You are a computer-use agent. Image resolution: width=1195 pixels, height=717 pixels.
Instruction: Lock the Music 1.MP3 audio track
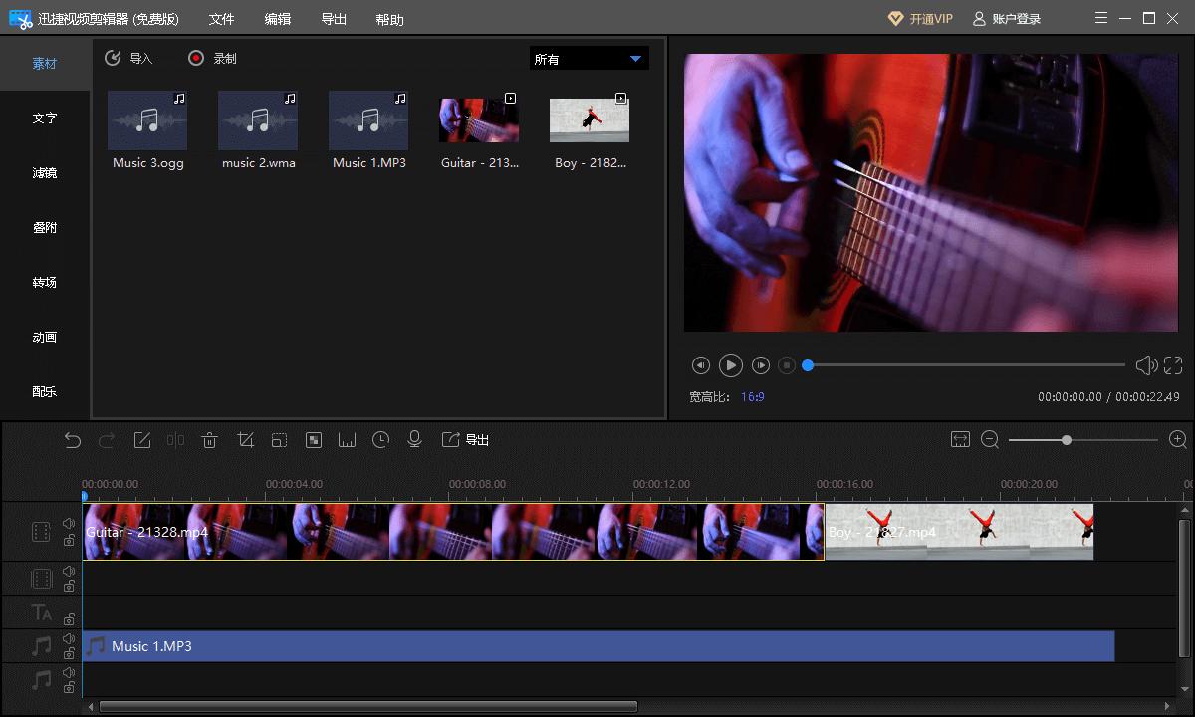coord(69,654)
